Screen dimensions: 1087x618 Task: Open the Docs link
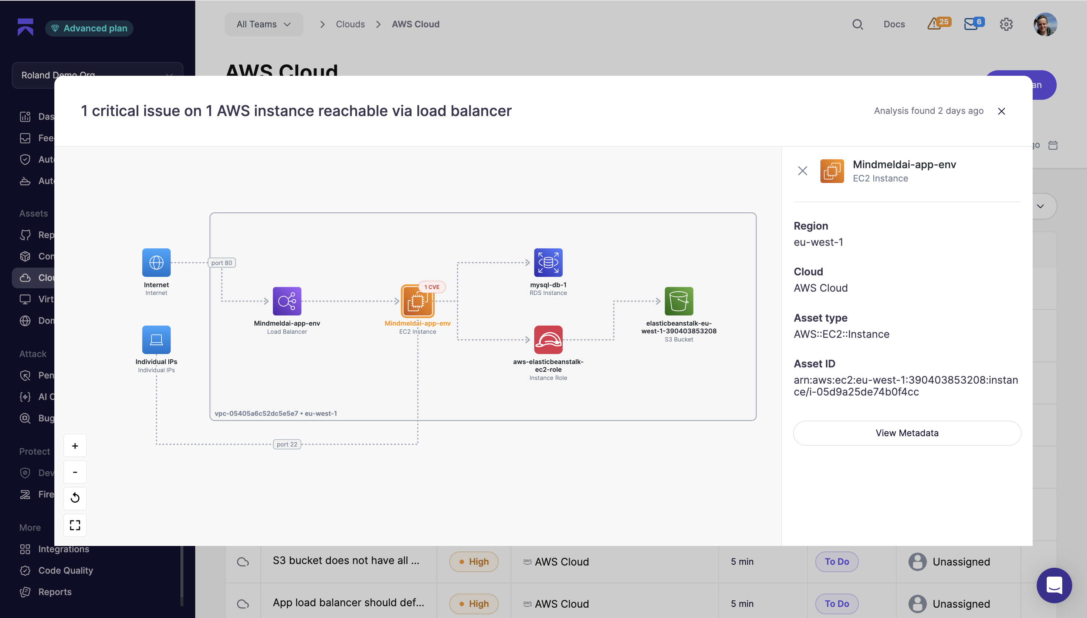894,24
